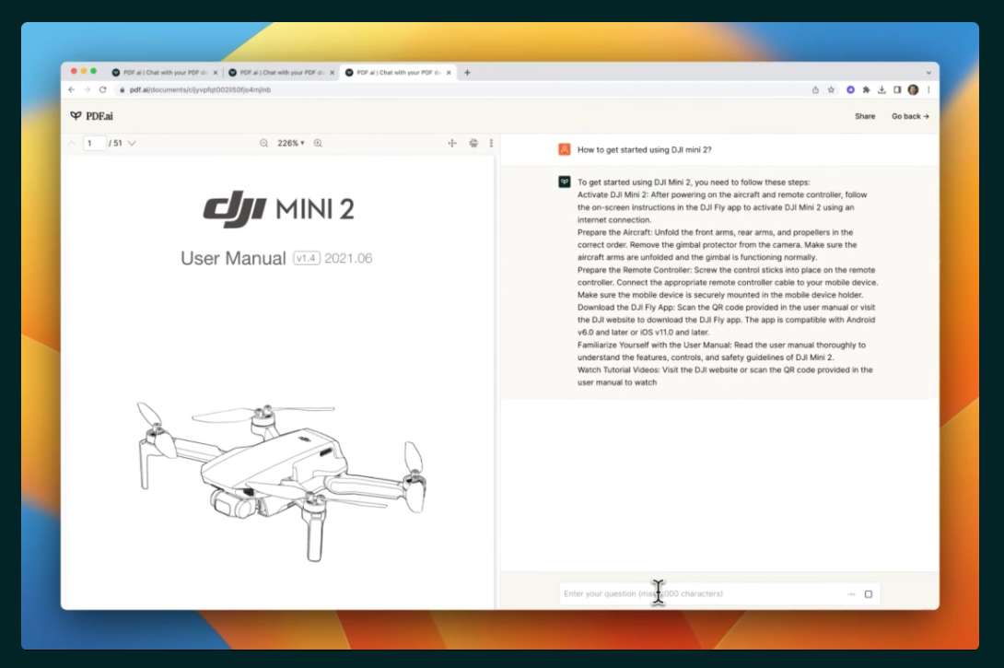1004x668 pixels.
Task: Bookmark this page with star icon
Action: [x=831, y=89]
